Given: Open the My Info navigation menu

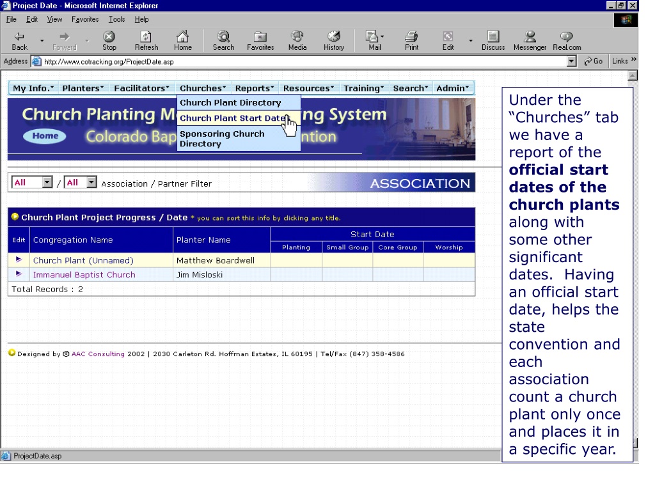Looking at the screenshot, I should click(x=33, y=88).
